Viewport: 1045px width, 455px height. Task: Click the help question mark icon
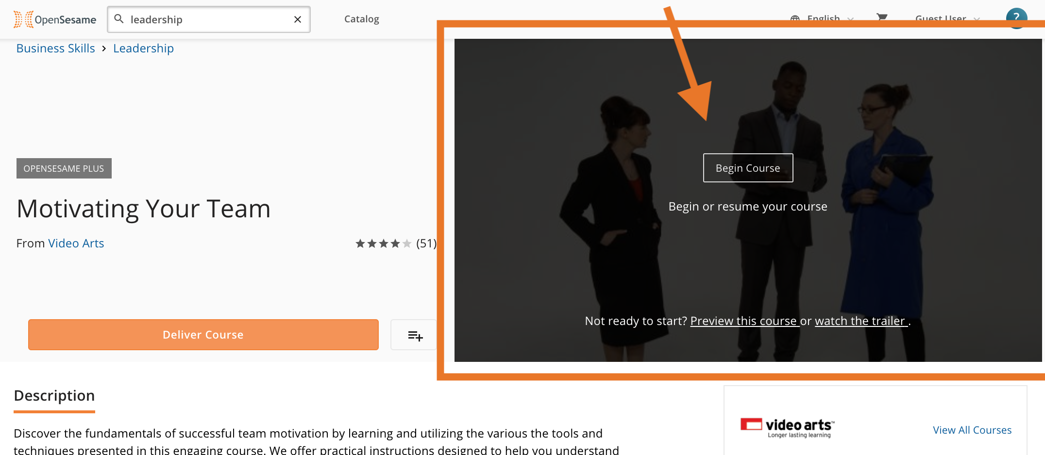point(1016,18)
